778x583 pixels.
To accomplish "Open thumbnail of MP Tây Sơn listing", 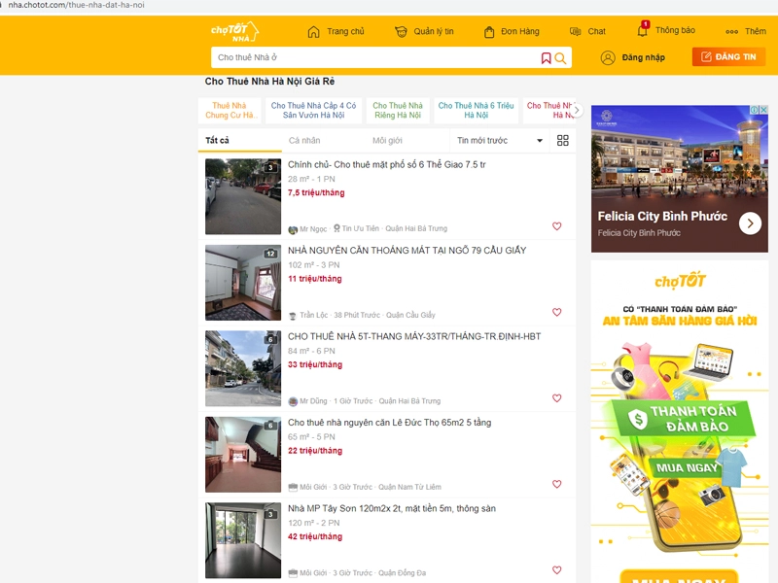I will [243, 540].
